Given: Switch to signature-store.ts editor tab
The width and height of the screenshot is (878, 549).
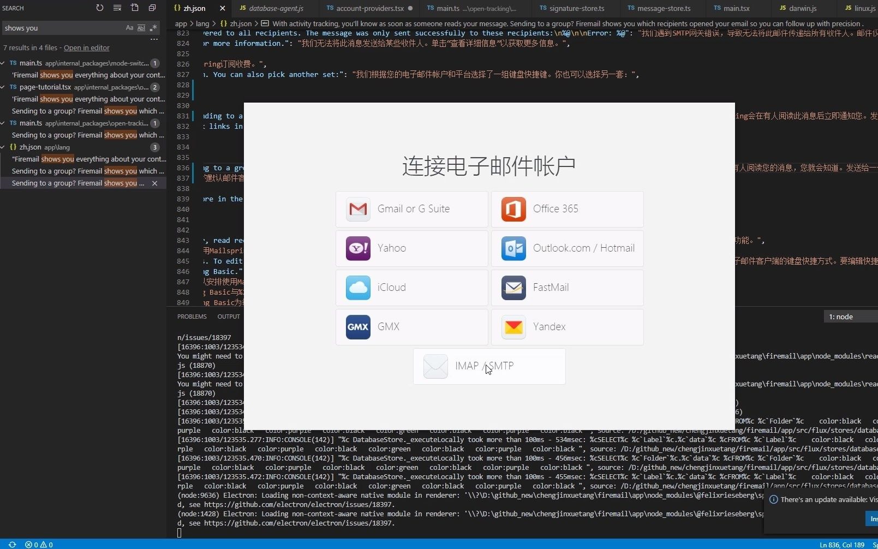Looking at the screenshot, I should point(576,8).
